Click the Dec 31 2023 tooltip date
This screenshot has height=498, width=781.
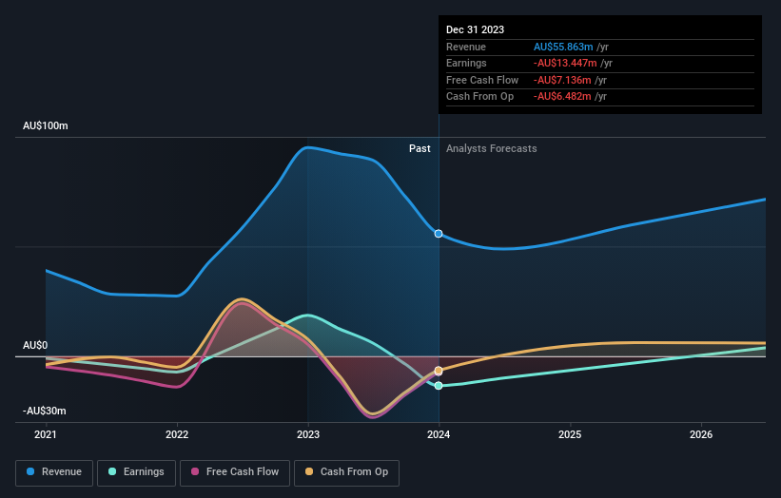[476, 29]
